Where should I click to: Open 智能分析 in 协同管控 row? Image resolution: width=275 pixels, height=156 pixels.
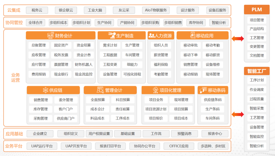pyautogui.click(x=219, y=23)
